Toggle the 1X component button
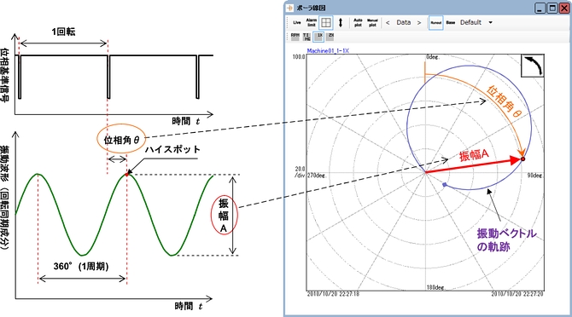 coord(318,36)
